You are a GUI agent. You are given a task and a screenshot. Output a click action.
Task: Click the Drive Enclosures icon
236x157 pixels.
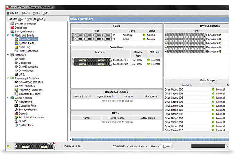click(16, 66)
